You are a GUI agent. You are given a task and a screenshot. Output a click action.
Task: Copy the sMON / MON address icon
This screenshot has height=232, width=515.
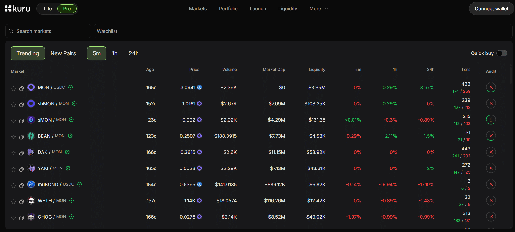click(22, 121)
